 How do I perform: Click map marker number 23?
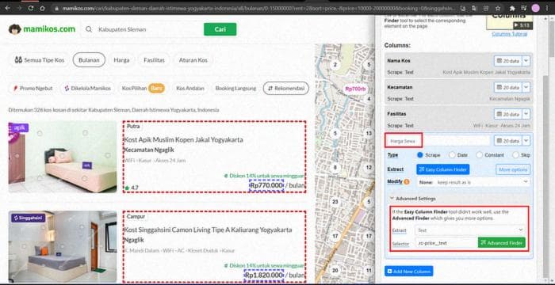pyautogui.click(x=335, y=202)
